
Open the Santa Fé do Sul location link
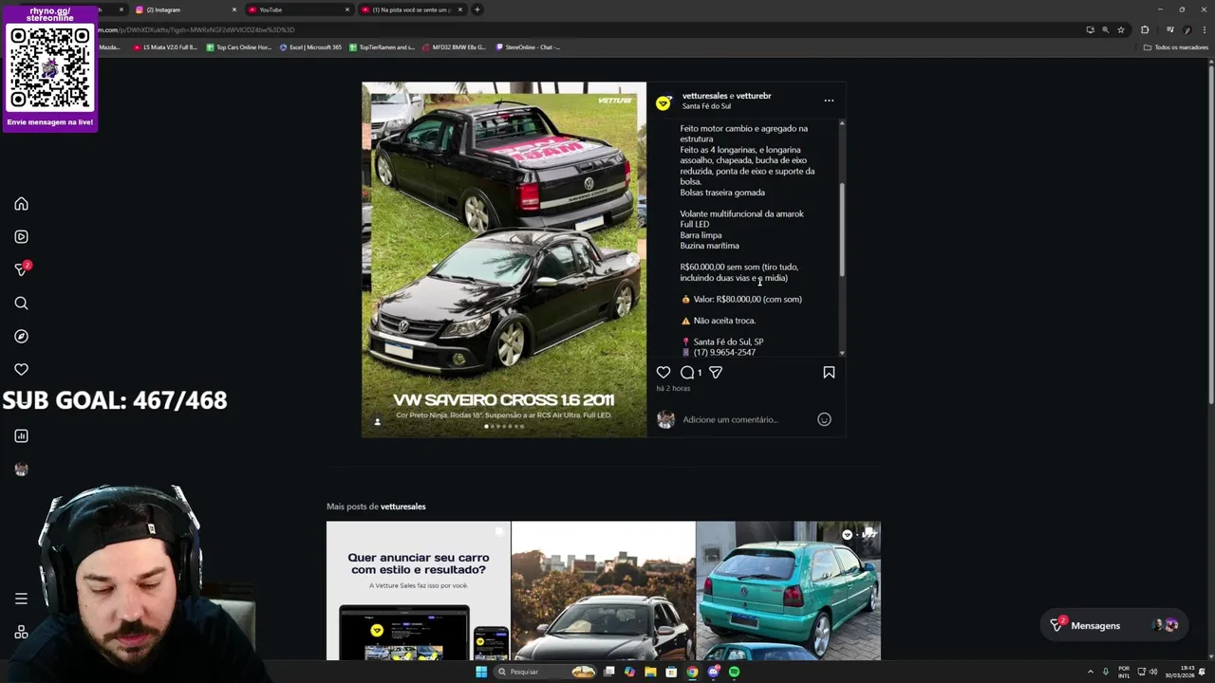point(706,106)
